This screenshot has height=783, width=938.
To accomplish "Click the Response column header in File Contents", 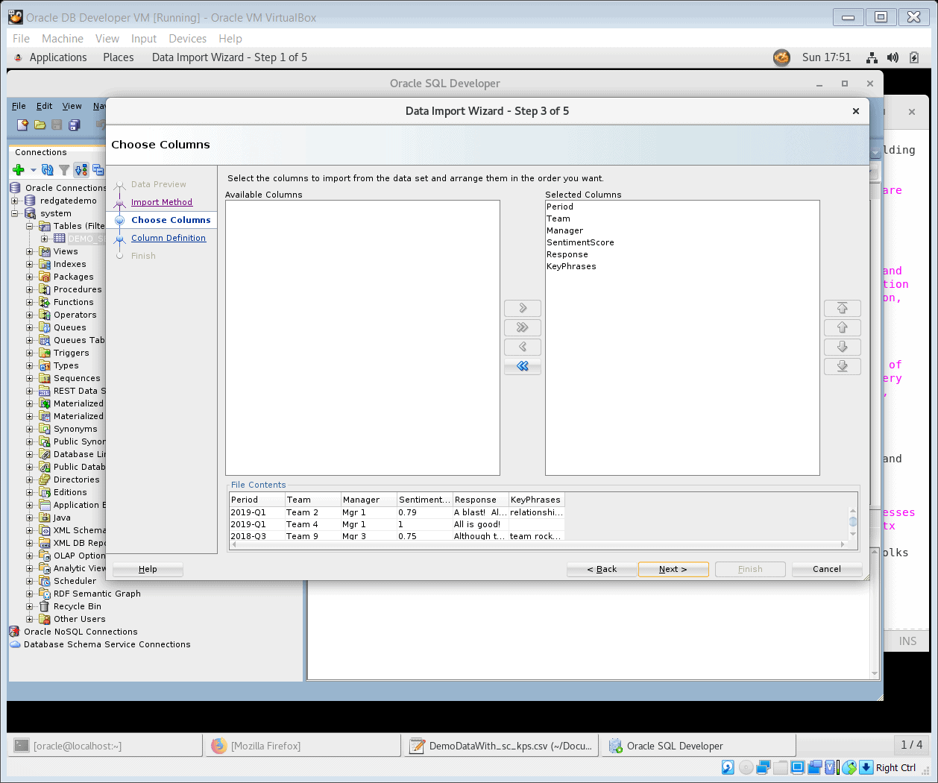I will click(x=480, y=500).
